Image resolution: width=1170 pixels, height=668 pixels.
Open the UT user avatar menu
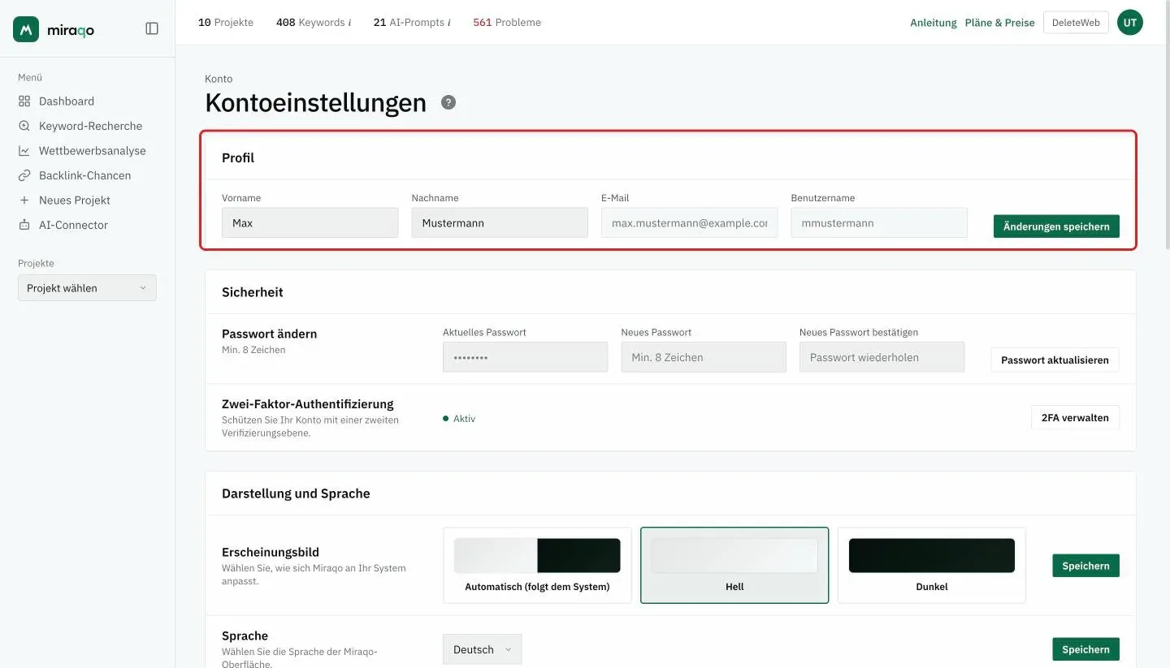[x=1130, y=23]
